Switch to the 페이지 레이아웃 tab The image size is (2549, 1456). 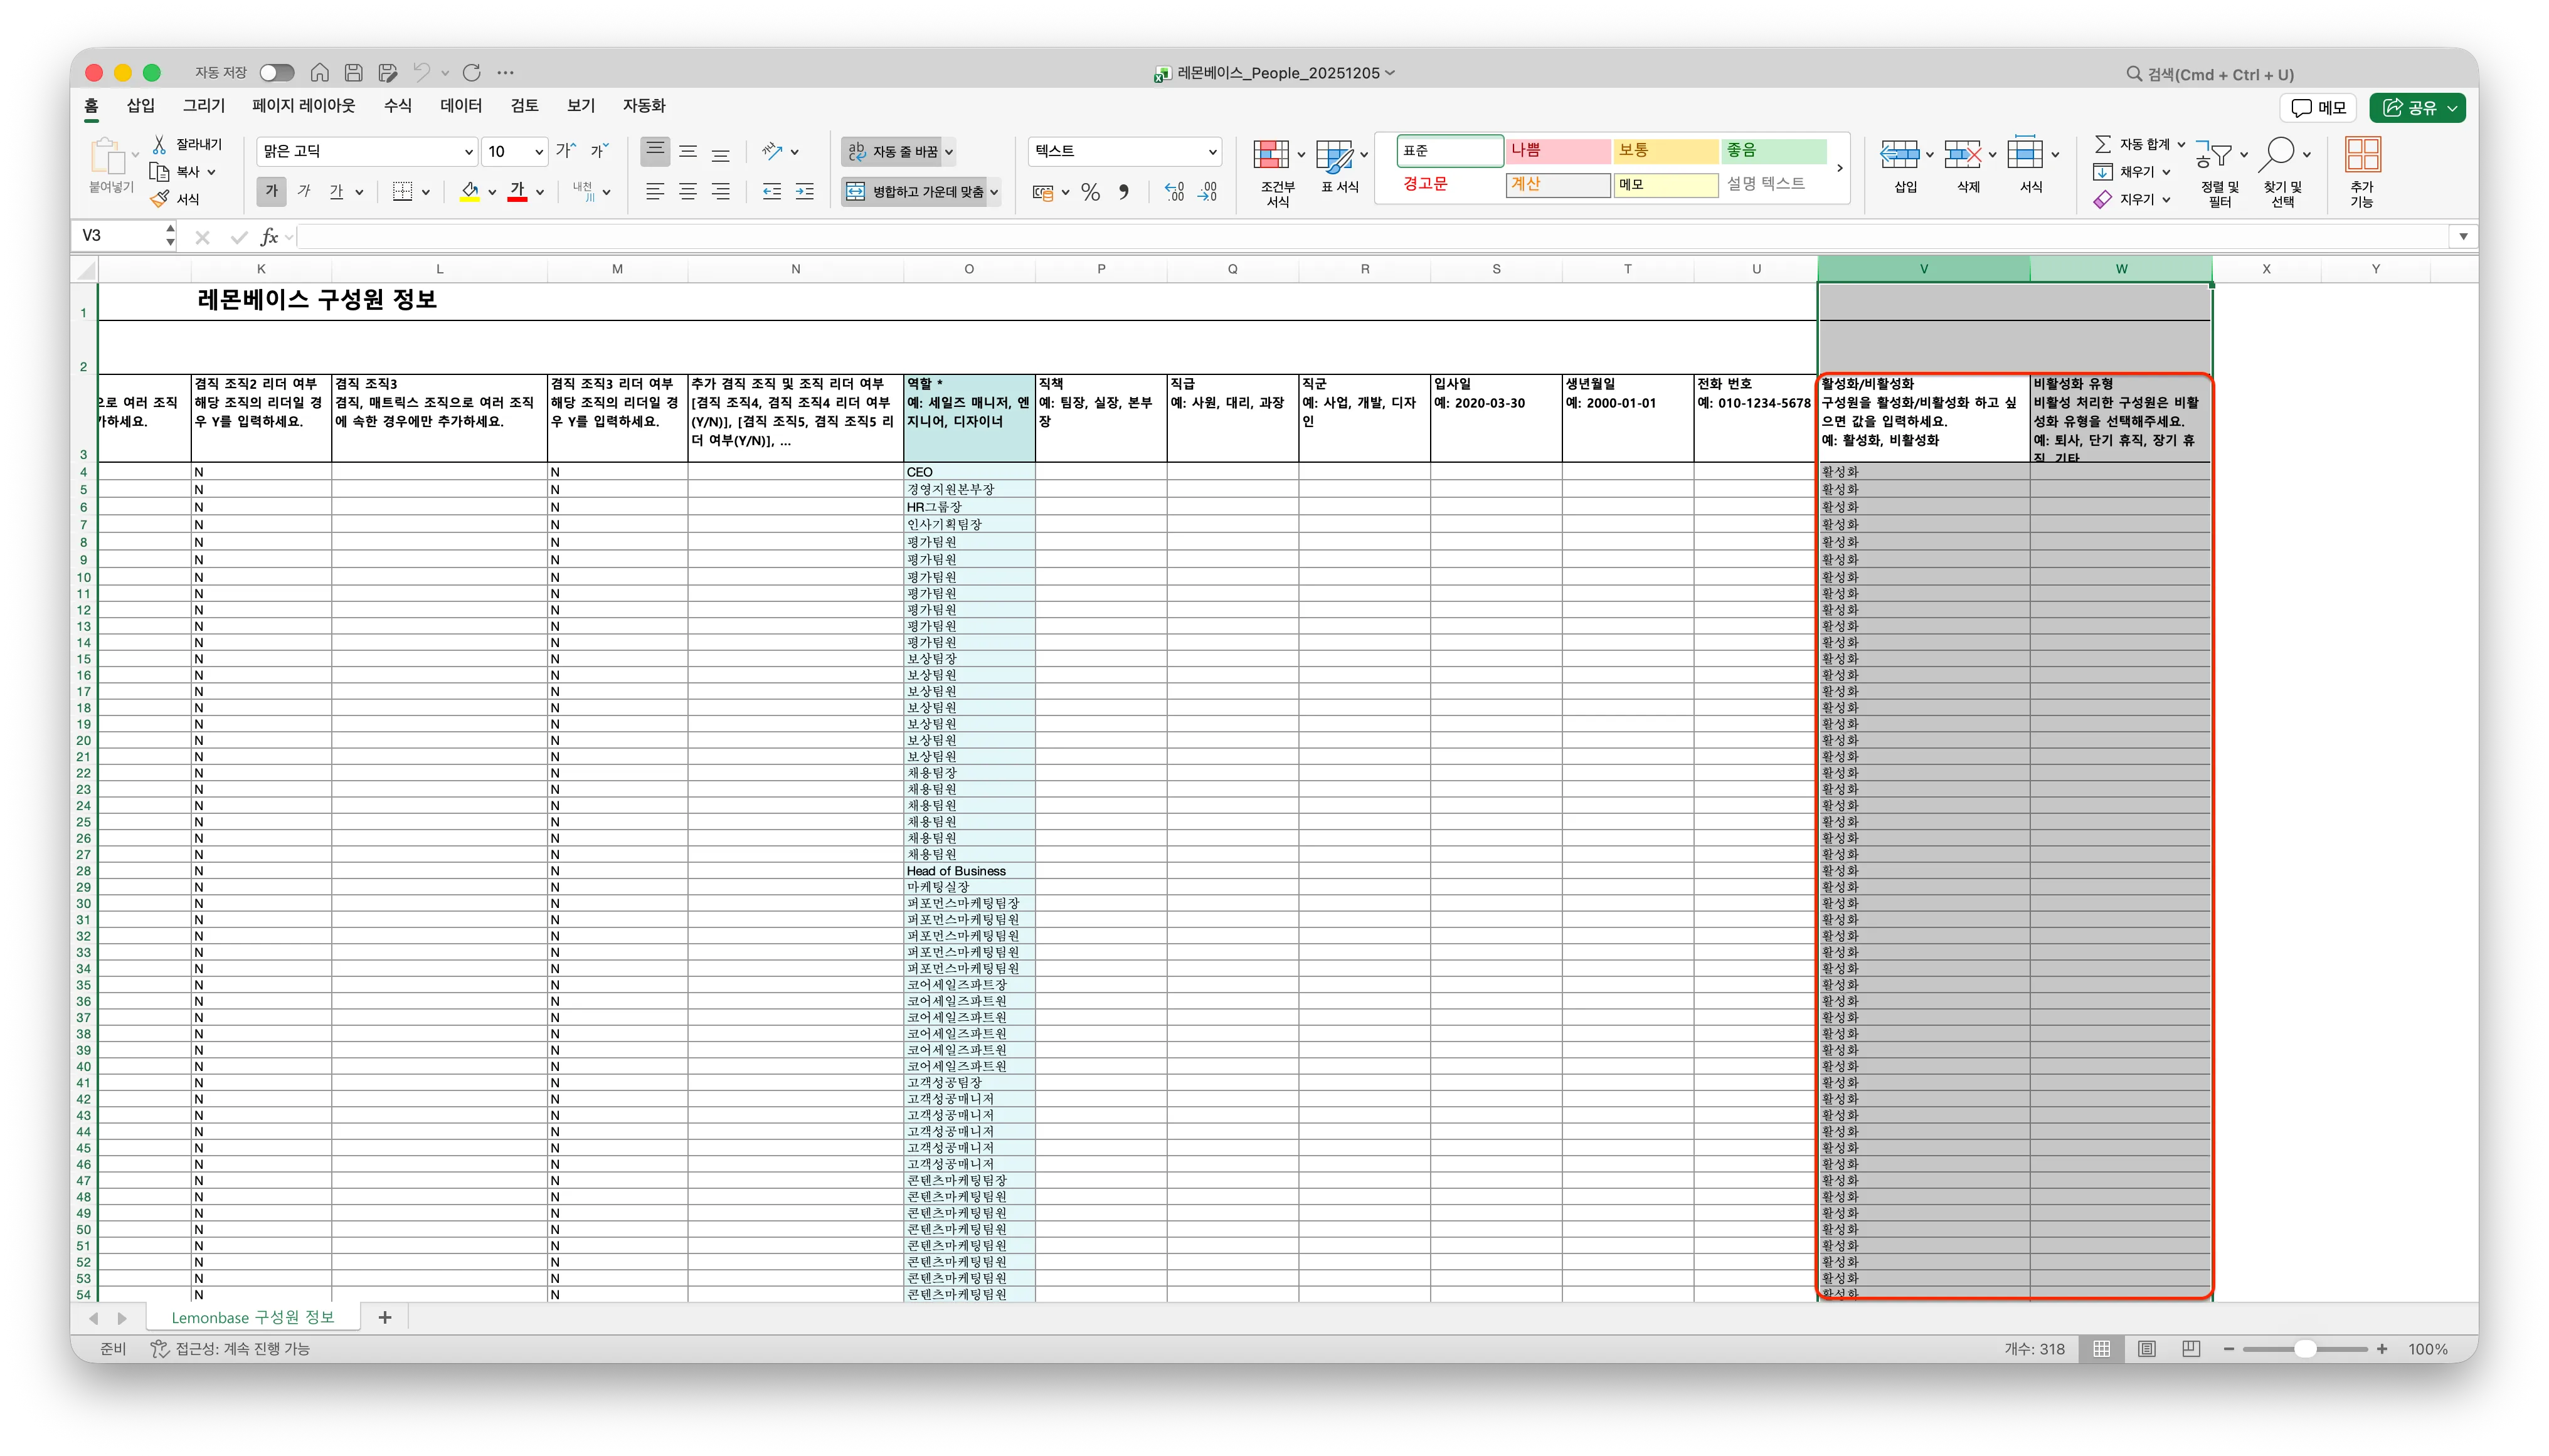[303, 106]
